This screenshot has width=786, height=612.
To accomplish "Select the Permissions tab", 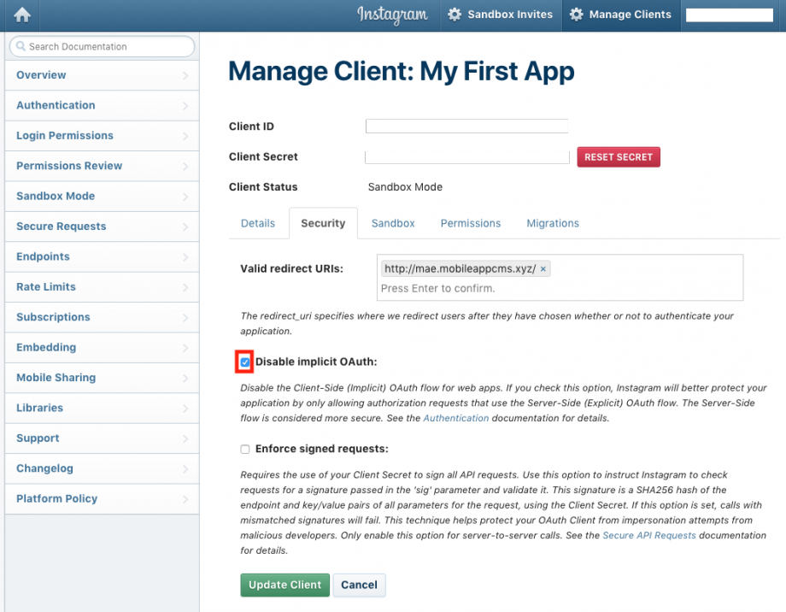I will pos(471,223).
